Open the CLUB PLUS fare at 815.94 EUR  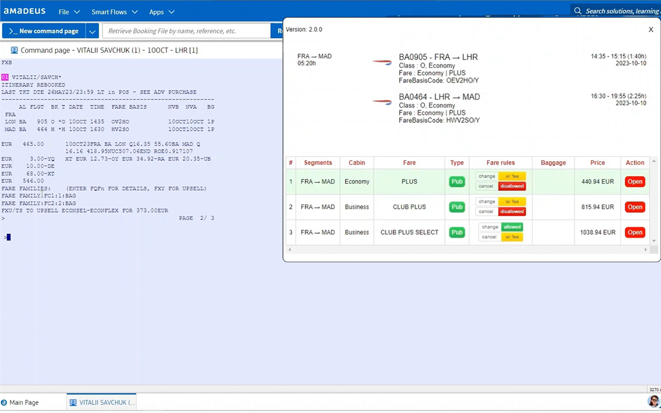click(635, 207)
